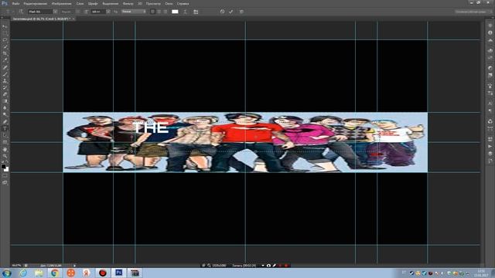The height and width of the screenshot is (278, 495).
Task: Select the Blur tool
Action: click(x=5, y=108)
